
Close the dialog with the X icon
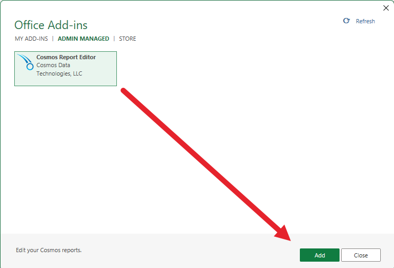click(x=386, y=8)
